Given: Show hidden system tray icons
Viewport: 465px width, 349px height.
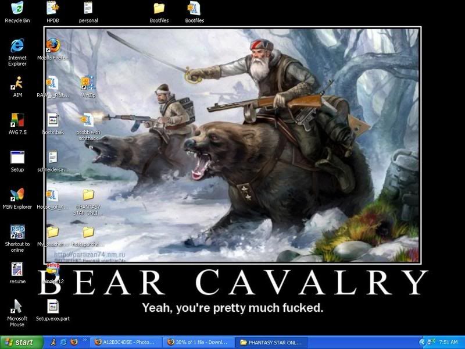Looking at the screenshot, I should pyautogui.click(x=423, y=343).
